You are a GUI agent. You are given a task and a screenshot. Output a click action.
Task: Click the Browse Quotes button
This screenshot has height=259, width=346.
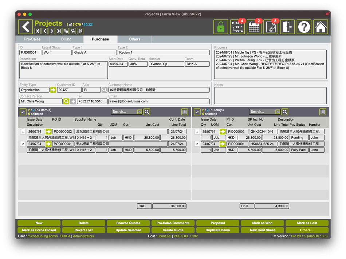[x=128, y=223]
